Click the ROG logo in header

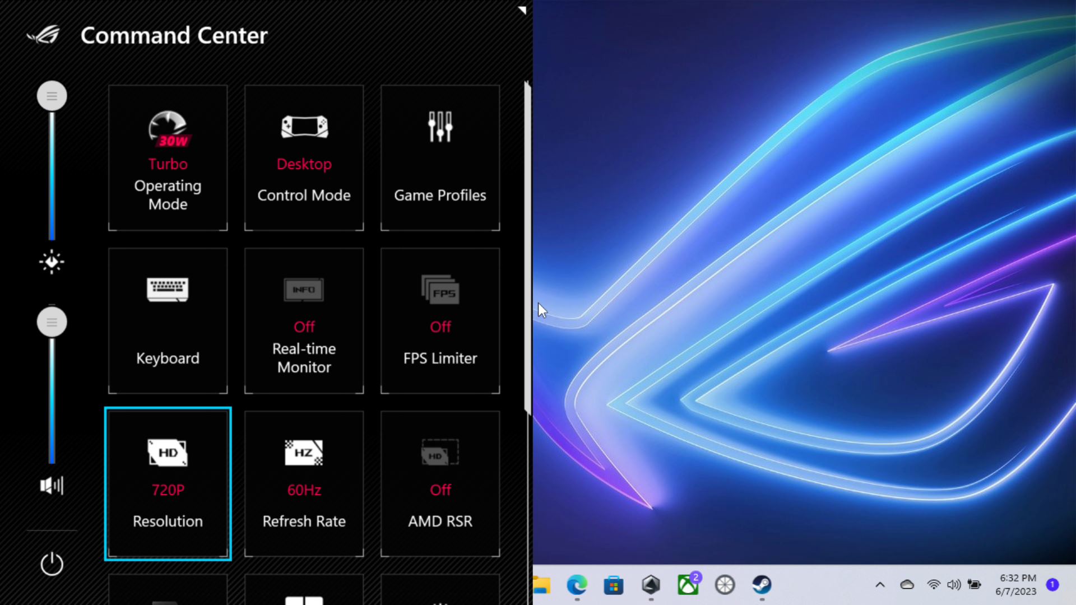(x=44, y=35)
